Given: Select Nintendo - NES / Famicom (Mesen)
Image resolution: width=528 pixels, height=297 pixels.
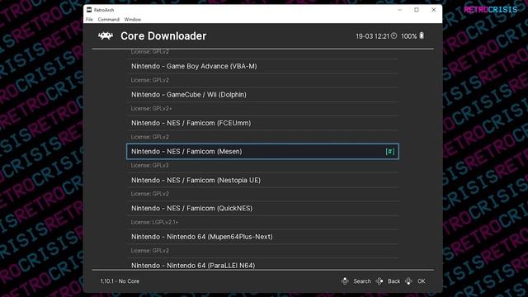Looking at the screenshot, I should (x=262, y=152).
